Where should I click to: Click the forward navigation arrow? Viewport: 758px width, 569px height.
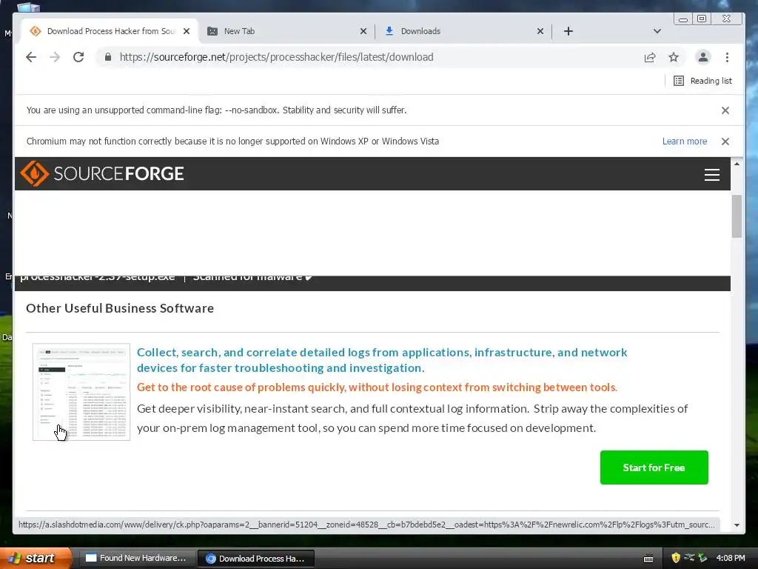click(55, 57)
